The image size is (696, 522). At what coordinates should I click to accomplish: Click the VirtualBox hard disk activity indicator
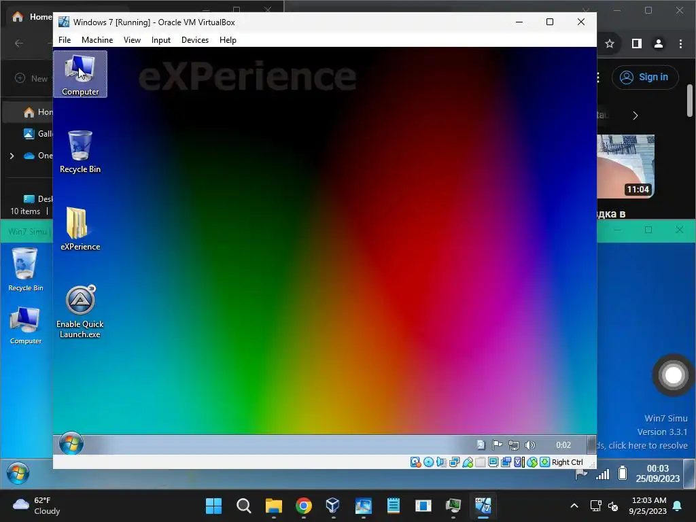(415, 462)
